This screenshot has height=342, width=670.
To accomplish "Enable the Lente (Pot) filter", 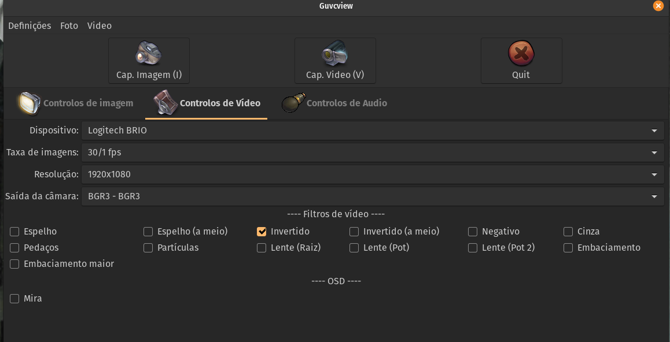I will tap(354, 248).
